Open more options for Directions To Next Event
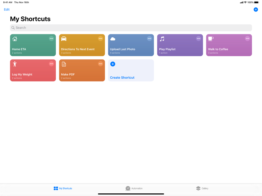262x196 pixels. [100, 39]
